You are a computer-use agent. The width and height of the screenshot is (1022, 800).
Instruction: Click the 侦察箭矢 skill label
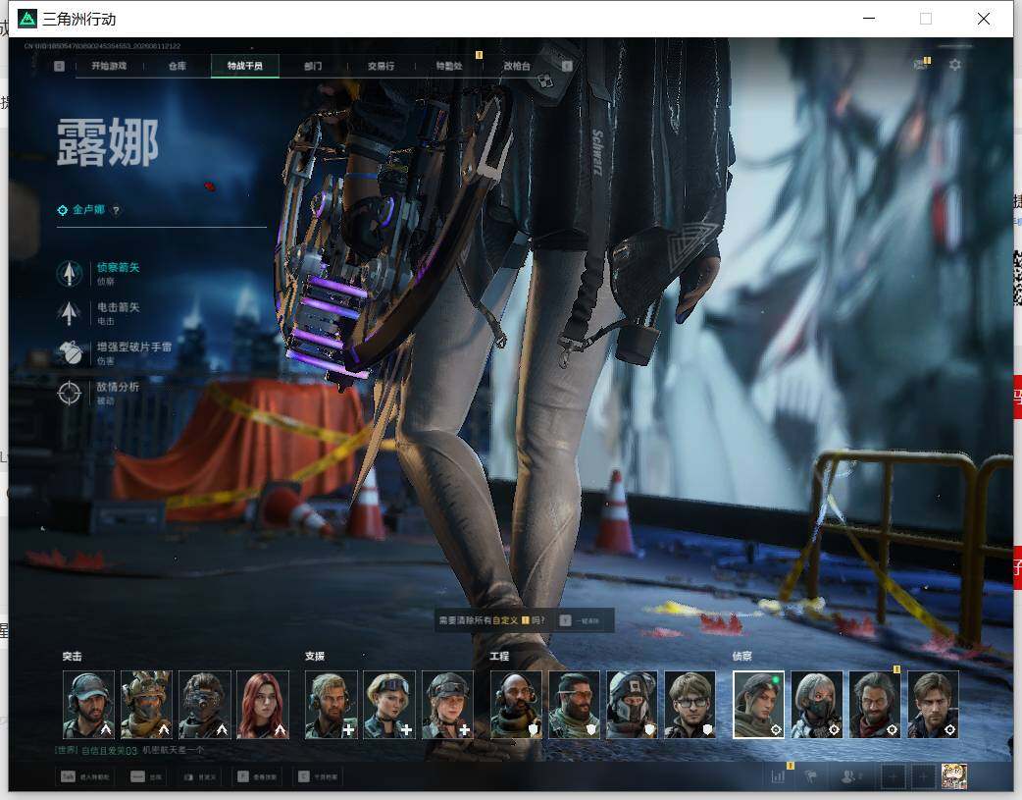(118, 268)
